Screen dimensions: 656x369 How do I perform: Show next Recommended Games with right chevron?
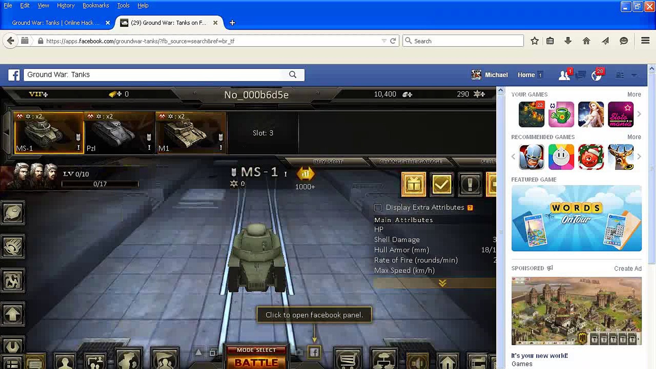pos(639,156)
